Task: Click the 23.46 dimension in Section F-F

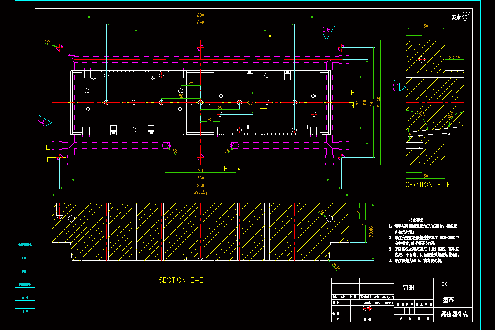Action: 455,57
